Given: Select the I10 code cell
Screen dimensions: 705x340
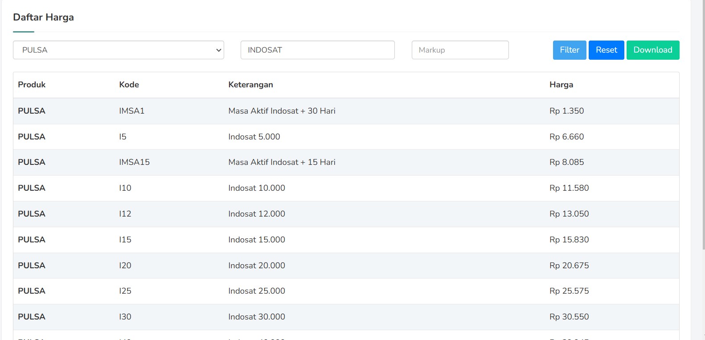Looking at the screenshot, I should tap(125, 188).
